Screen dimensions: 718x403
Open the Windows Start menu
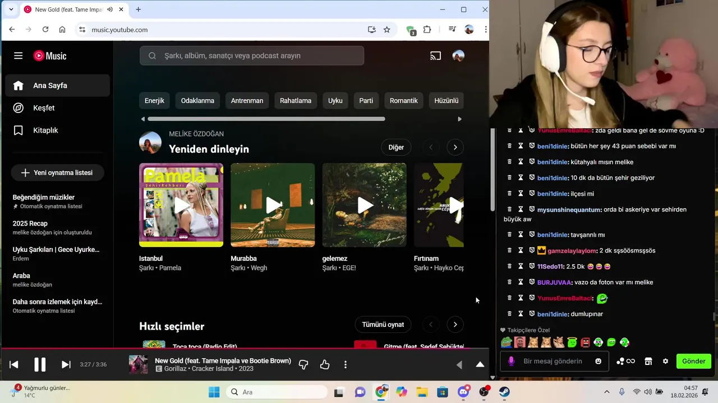[214, 392]
